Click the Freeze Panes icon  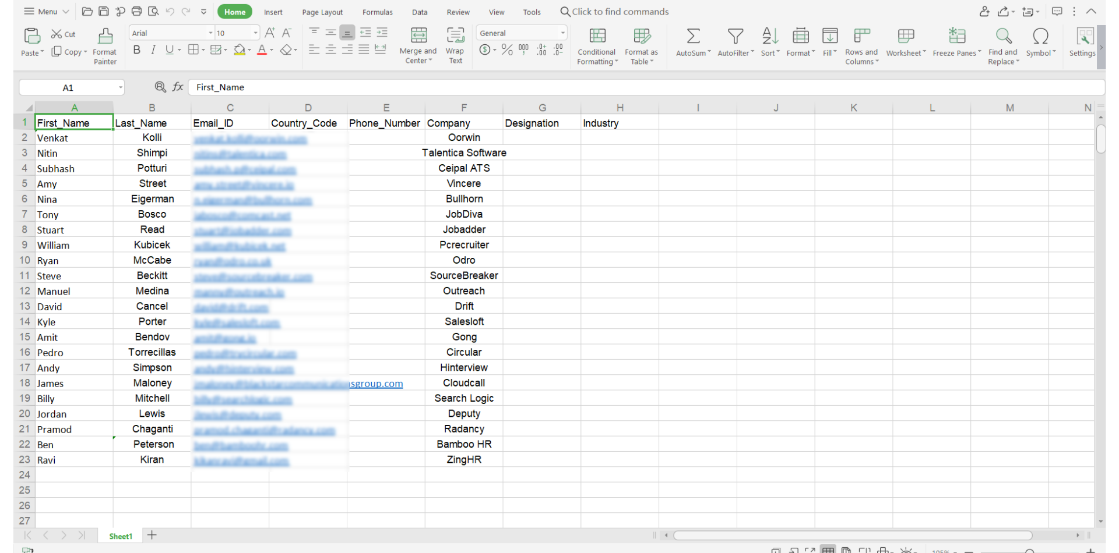pyautogui.click(x=956, y=37)
